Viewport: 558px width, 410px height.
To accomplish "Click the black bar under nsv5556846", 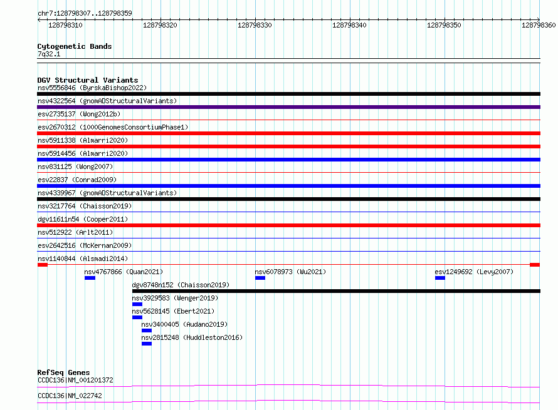I will pos(288,94).
